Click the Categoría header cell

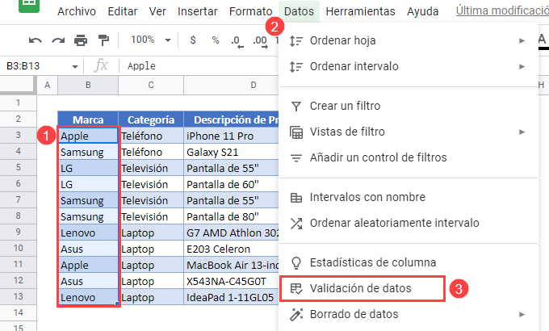pos(151,119)
